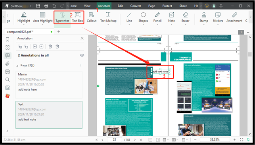
Task: Save the document with the floppy disk icon
Action: [x=38, y=6]
